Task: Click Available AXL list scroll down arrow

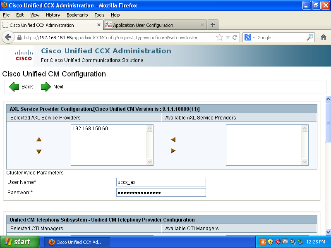Action: [x=305, y=162]
